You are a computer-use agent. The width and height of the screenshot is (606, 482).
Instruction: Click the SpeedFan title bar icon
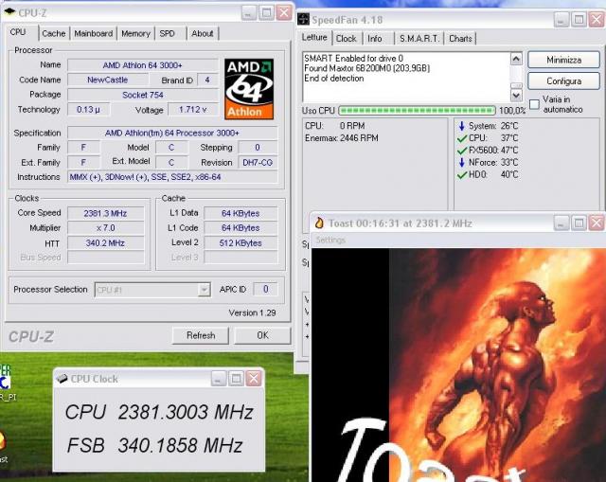[303, 19]
